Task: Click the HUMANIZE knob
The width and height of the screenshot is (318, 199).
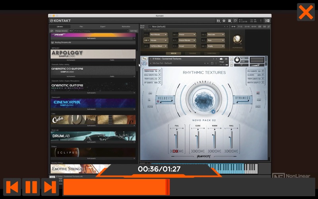Action: pos(237,39)
